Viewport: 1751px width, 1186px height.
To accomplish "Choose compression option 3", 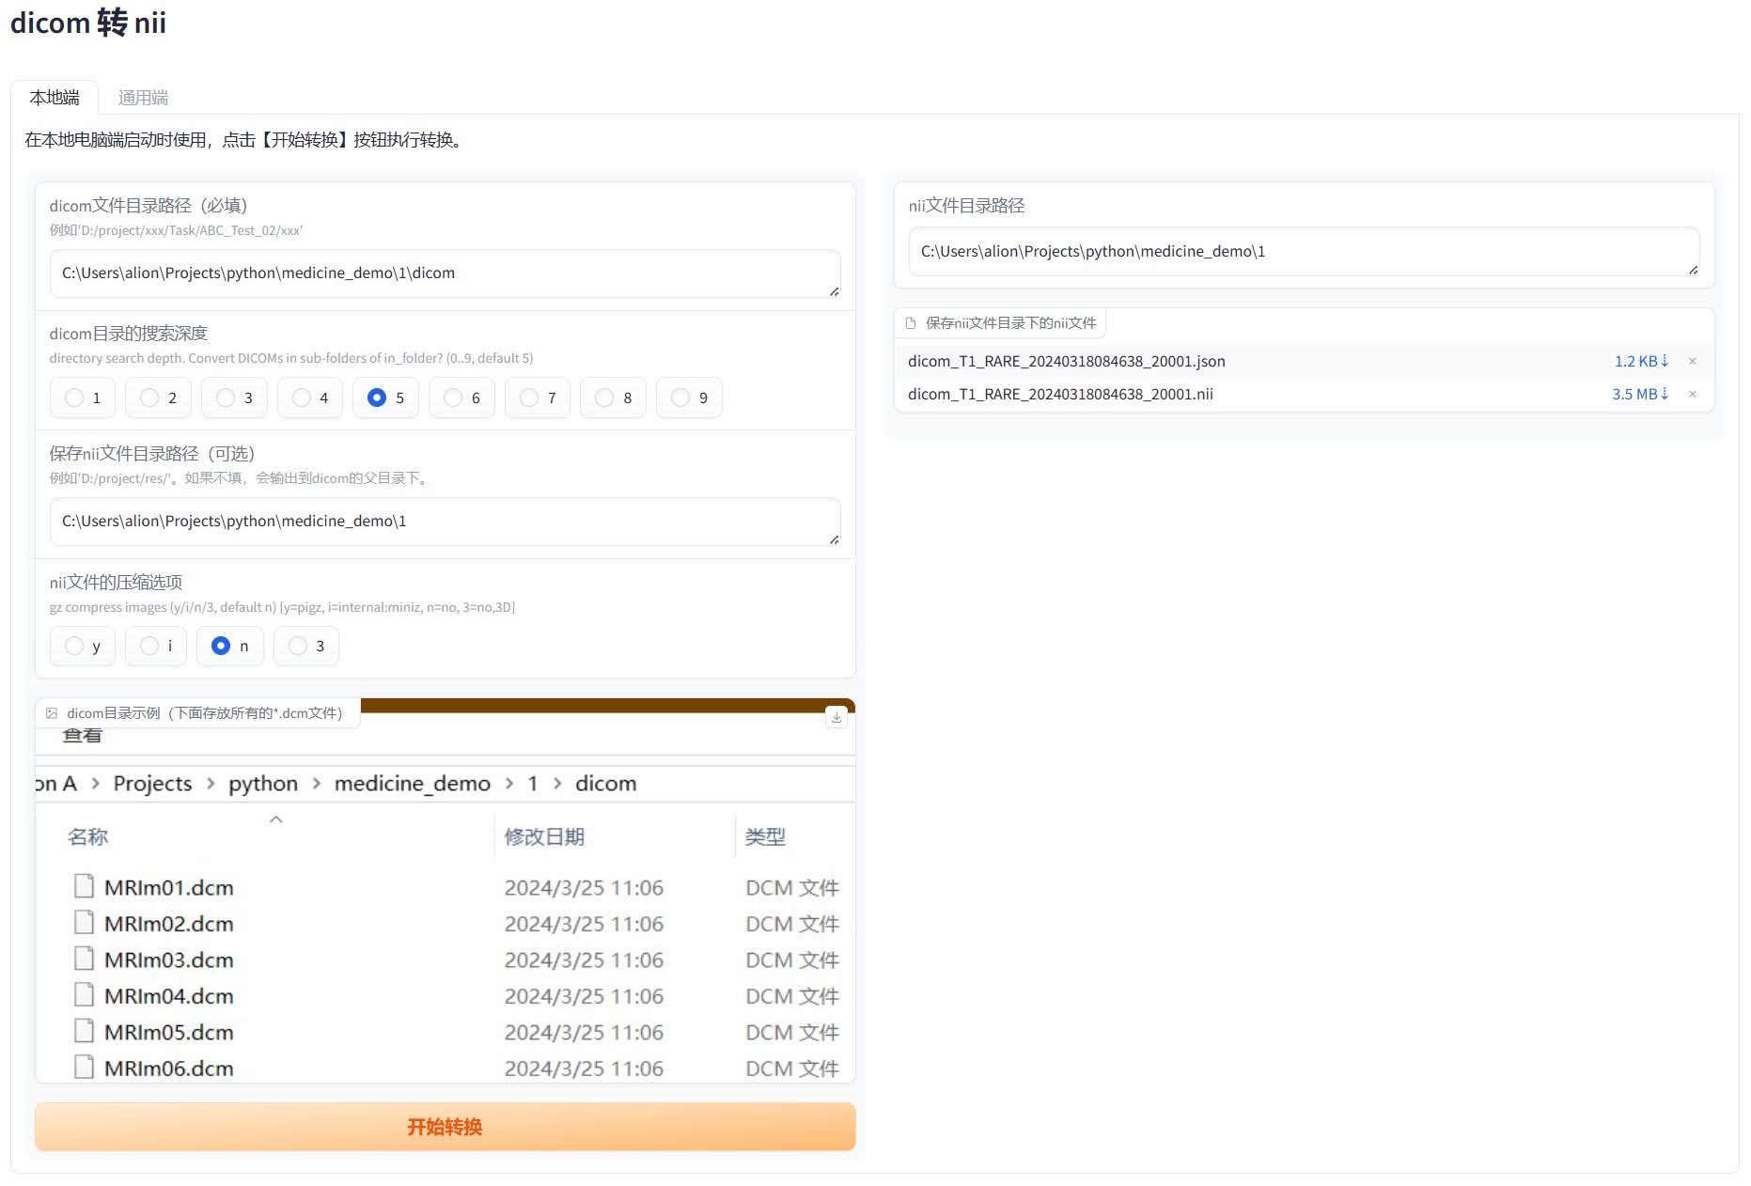I will click(x=306, y=646).
